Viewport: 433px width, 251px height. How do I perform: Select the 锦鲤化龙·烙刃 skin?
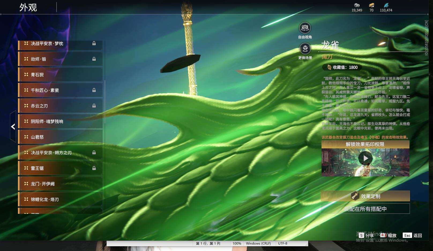pos(60,199)
